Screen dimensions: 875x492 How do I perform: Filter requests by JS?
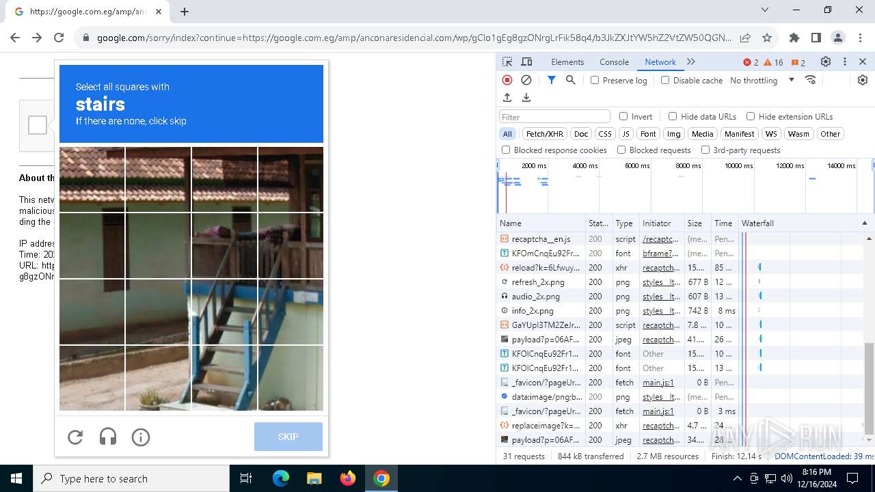tap(625, 134)
